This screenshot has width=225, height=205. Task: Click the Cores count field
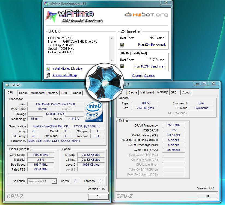tap(75, 181)
